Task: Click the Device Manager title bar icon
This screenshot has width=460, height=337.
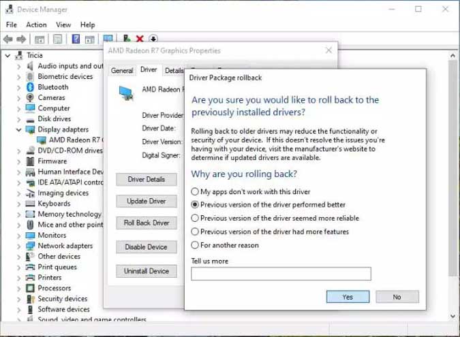Action: 10,10
